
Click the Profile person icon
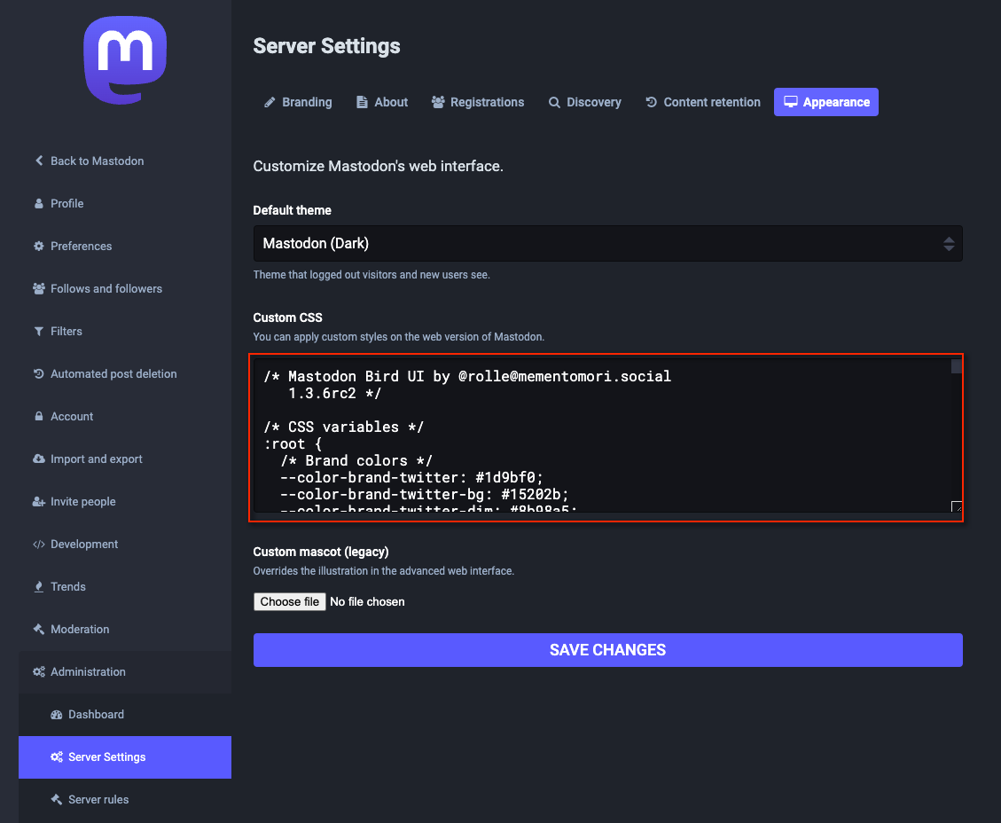pos(39,204)
